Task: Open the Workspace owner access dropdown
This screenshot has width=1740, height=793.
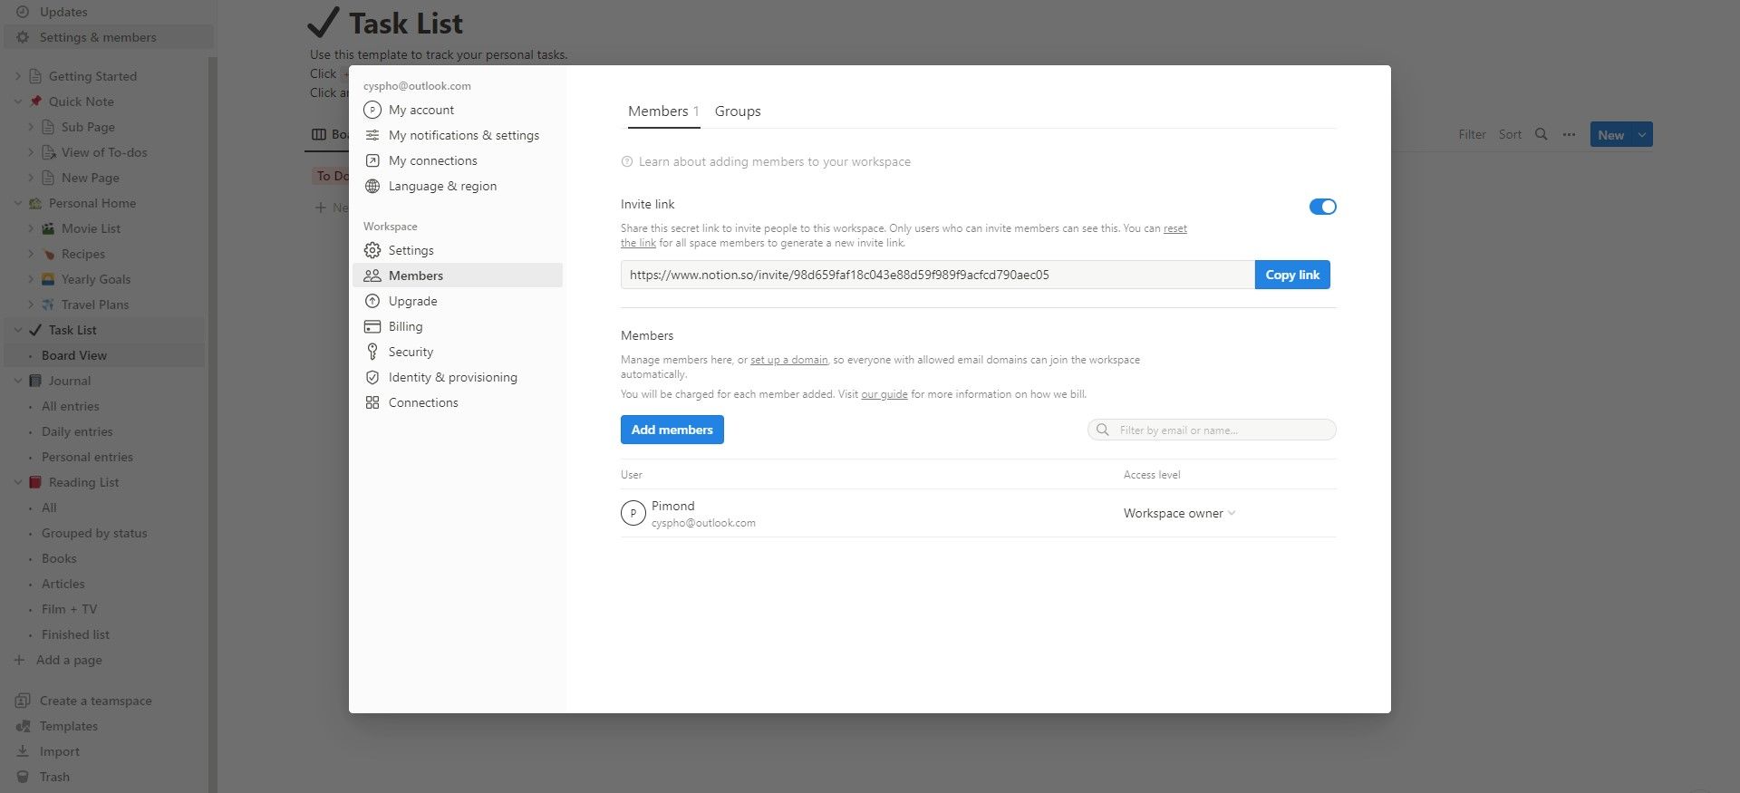Action: (x=1179, y=513)
